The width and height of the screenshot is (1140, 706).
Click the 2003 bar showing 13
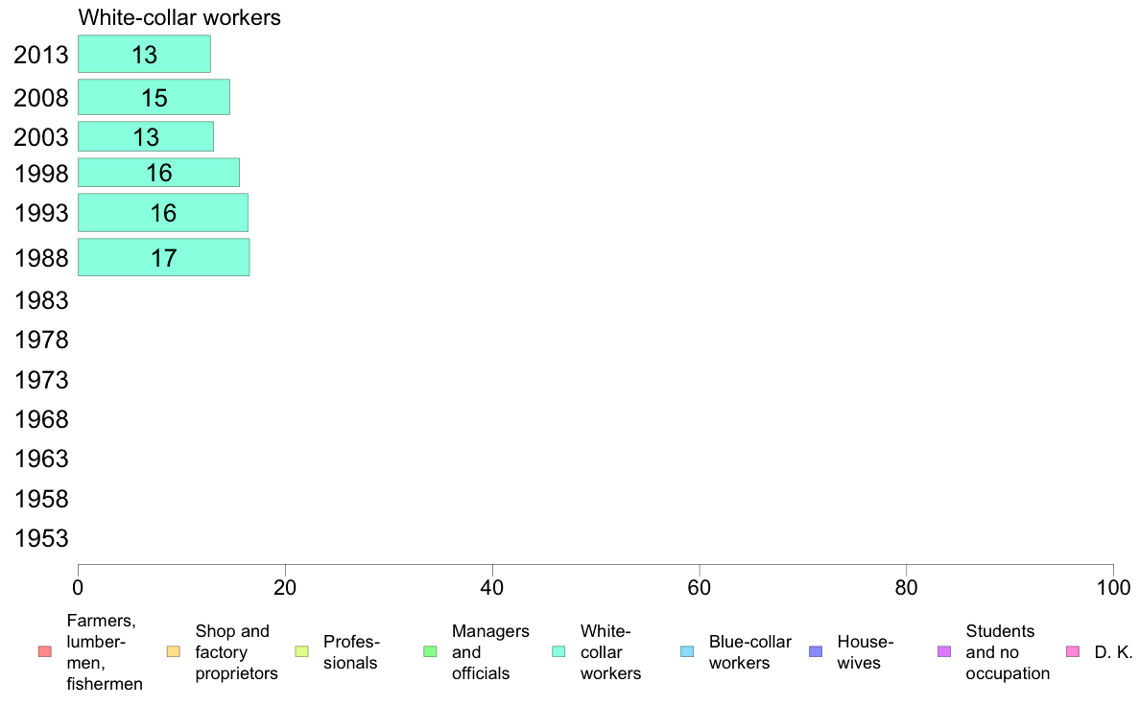point(146,137)
